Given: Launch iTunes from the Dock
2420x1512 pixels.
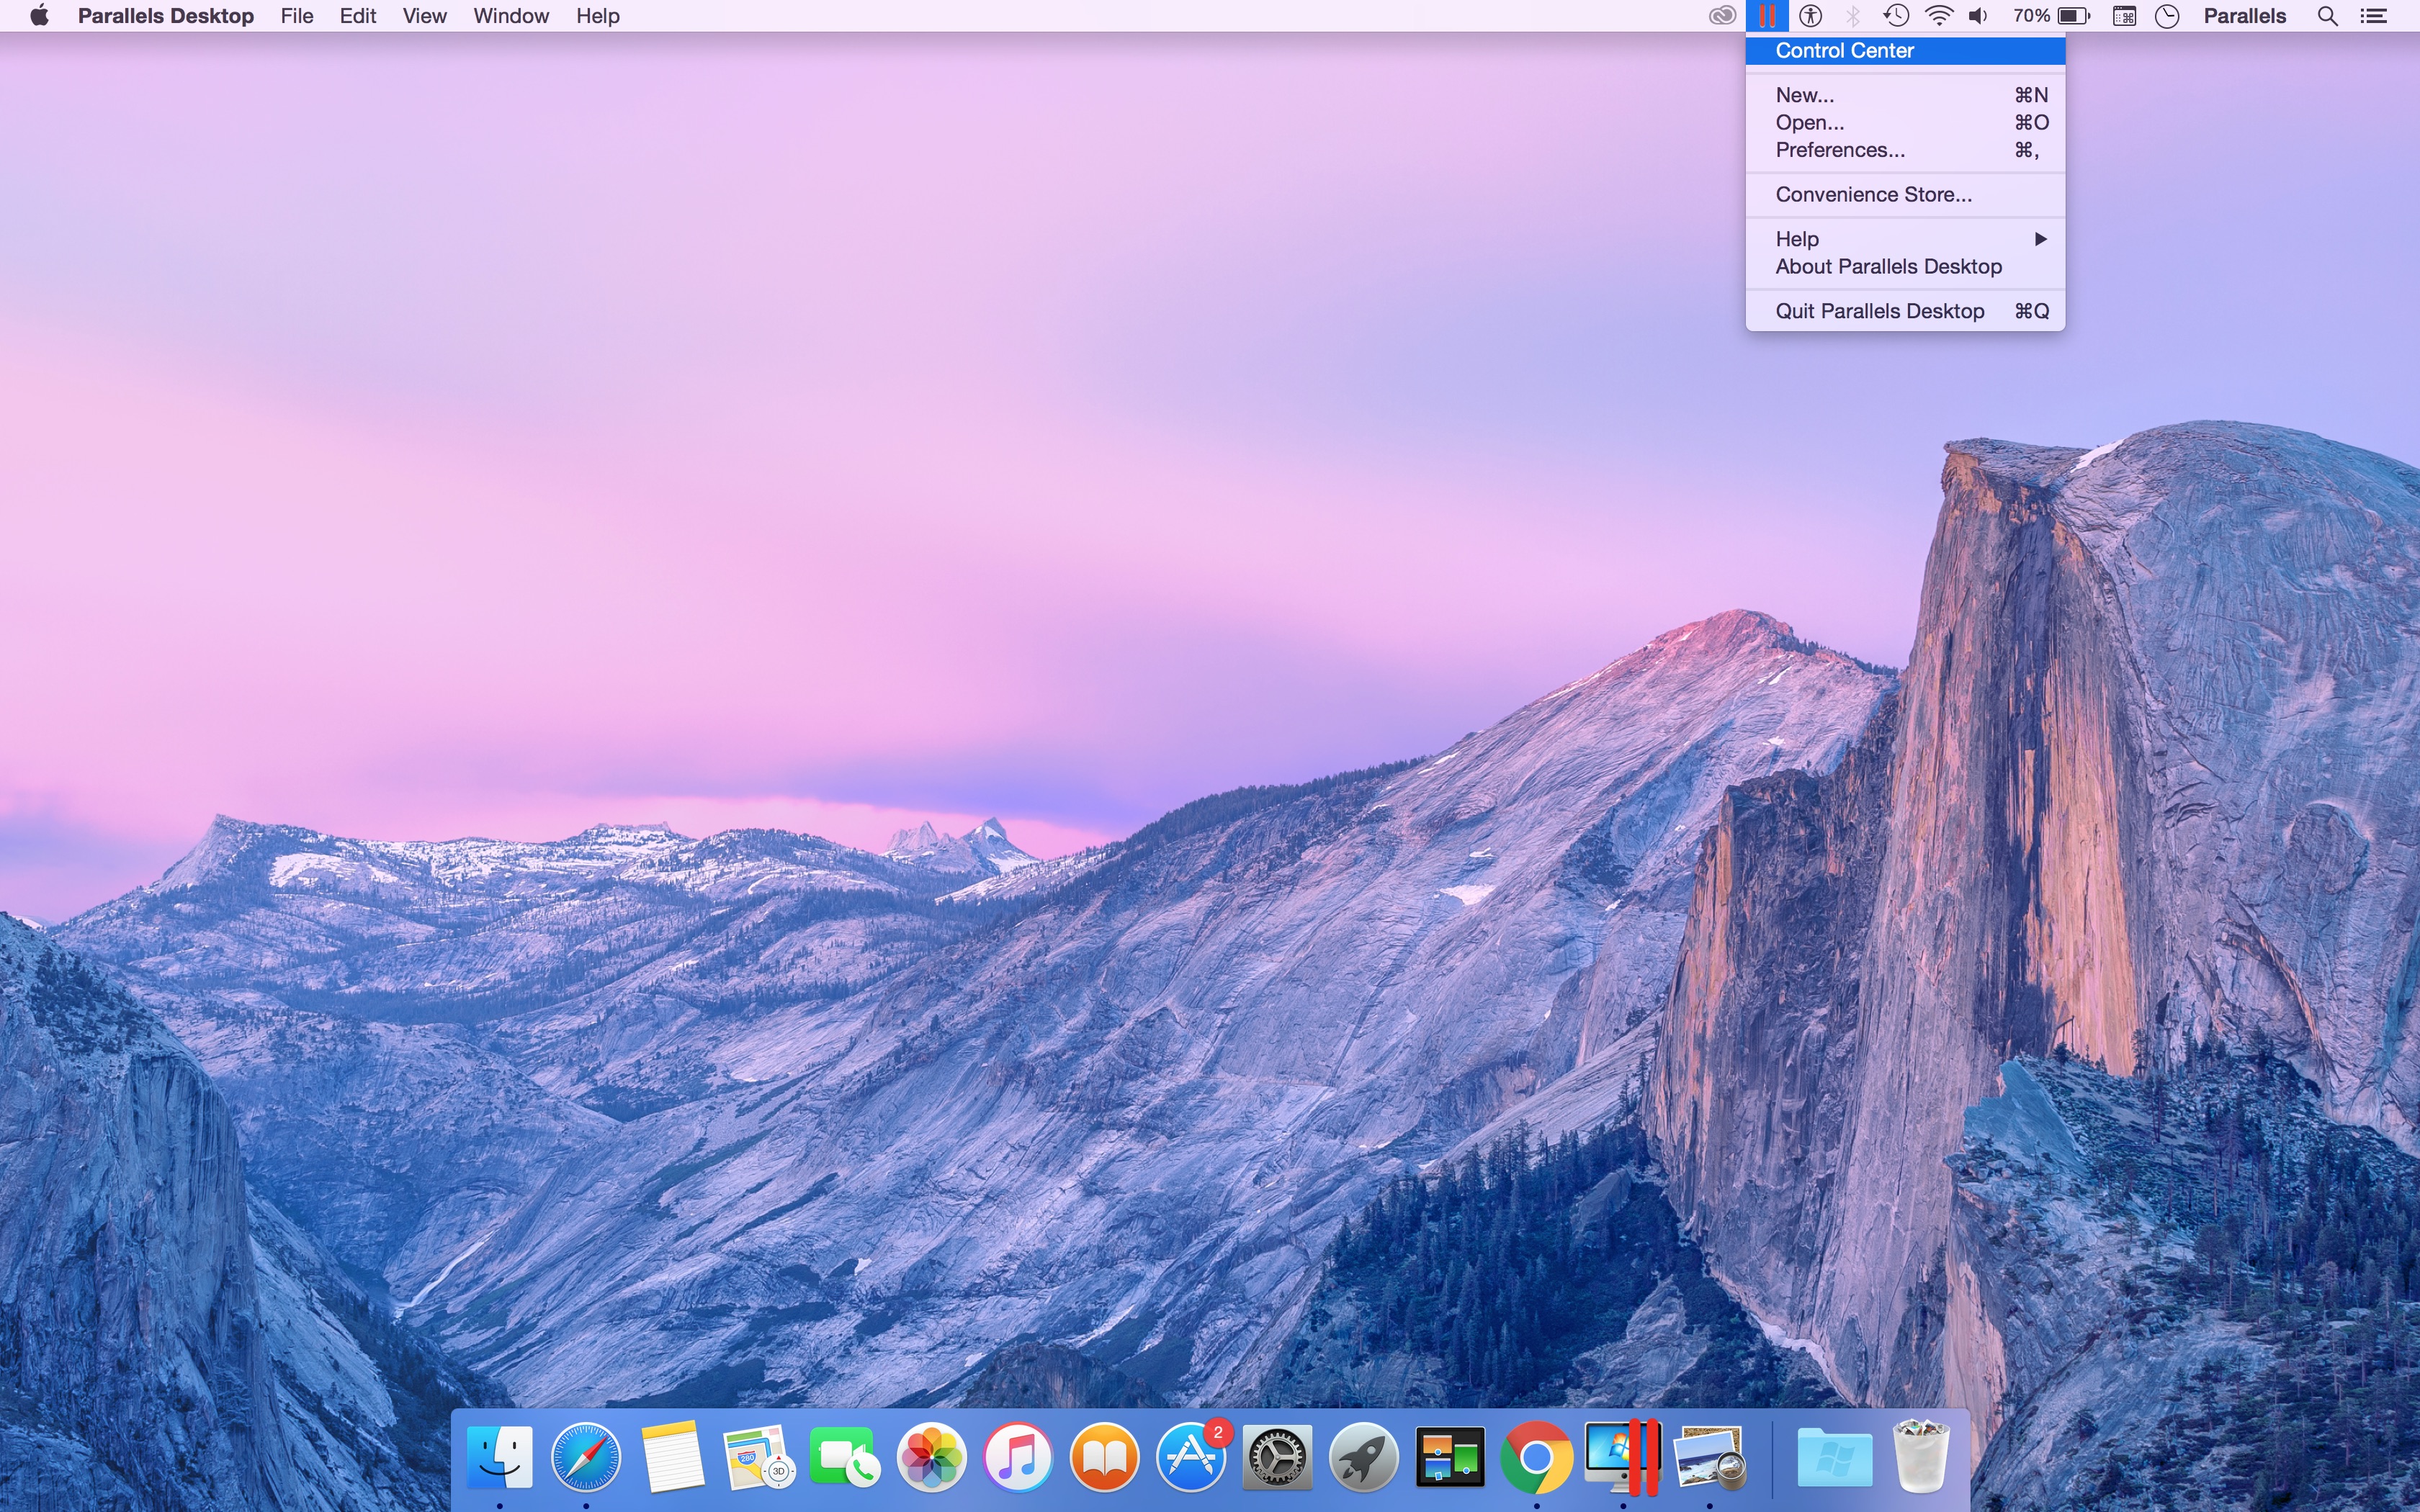Looking at the screenshot, I should pos(1018,1457).
